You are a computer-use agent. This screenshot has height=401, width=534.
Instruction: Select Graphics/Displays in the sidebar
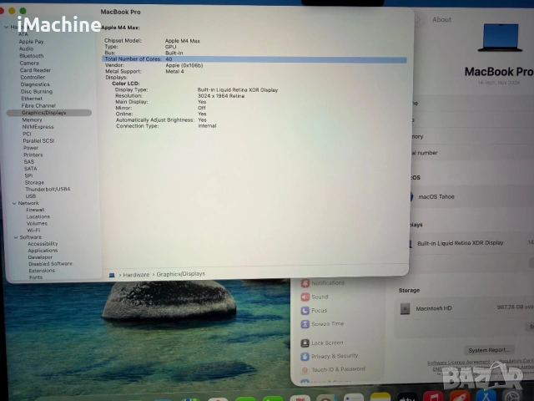[x=49, y=113]
